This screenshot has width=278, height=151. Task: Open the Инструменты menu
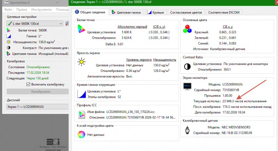click(42, 9)
